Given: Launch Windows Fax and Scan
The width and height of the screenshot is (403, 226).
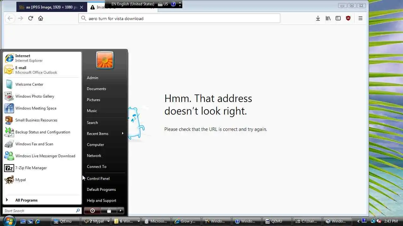Looking at the screenshot, I should [42, 144].
